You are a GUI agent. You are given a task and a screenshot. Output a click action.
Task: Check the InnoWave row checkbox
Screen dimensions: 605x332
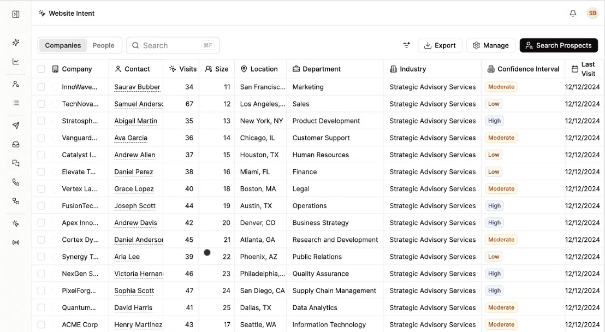point(41,87)
